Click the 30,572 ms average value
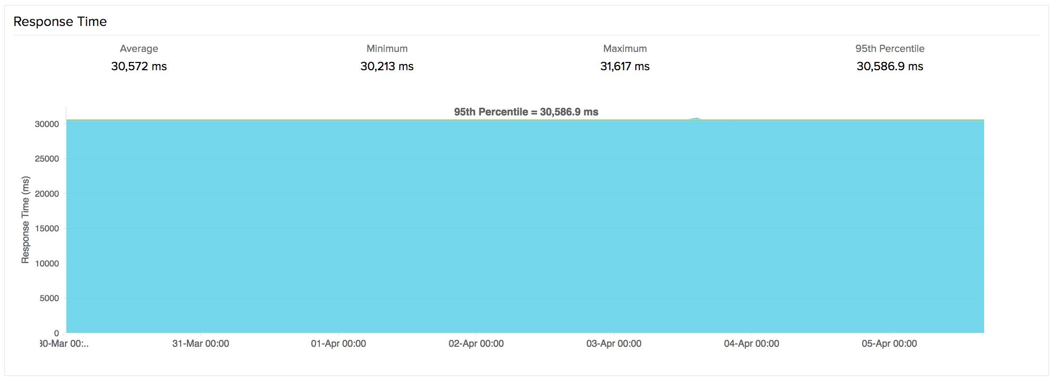 coord(139,66)
